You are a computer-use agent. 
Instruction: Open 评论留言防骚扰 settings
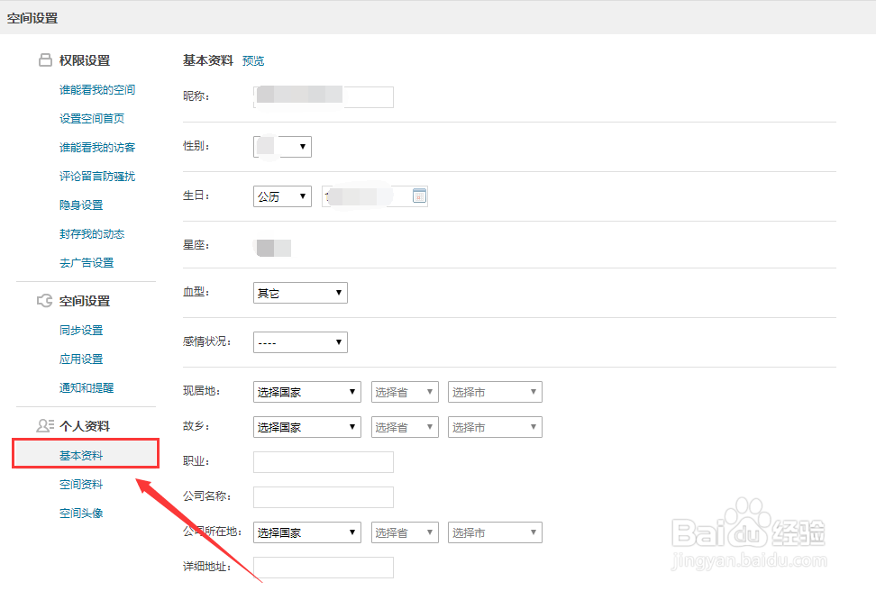(x=97, y=176)
